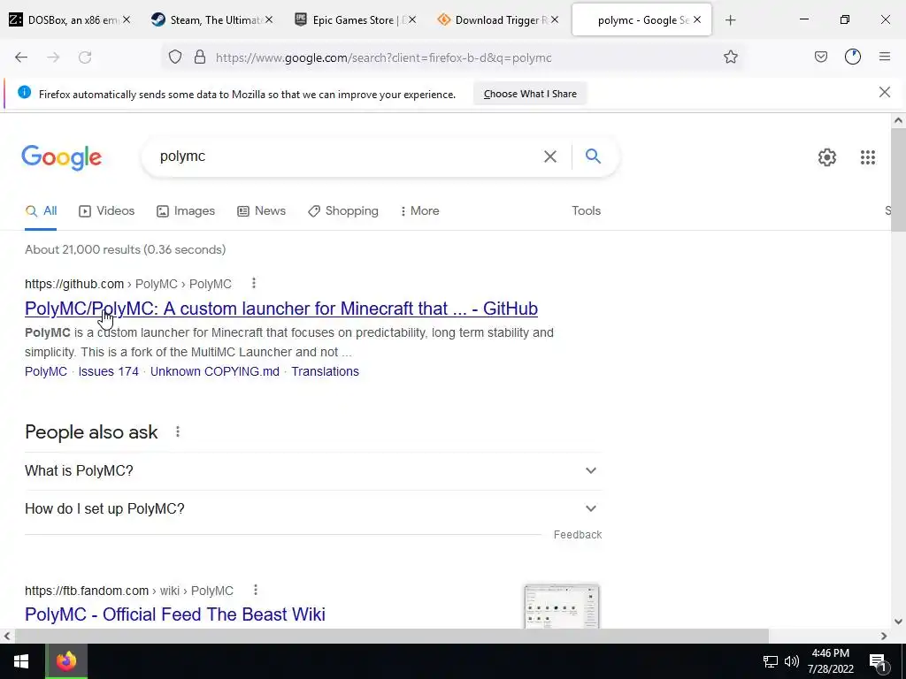Select the Videos results tab

click(107, 211)
